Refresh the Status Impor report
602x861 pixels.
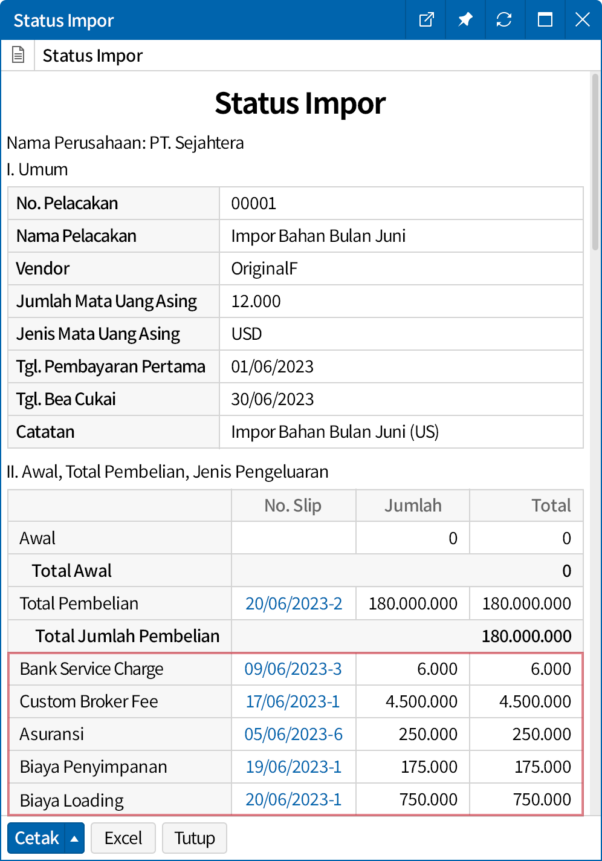point(504,20)
